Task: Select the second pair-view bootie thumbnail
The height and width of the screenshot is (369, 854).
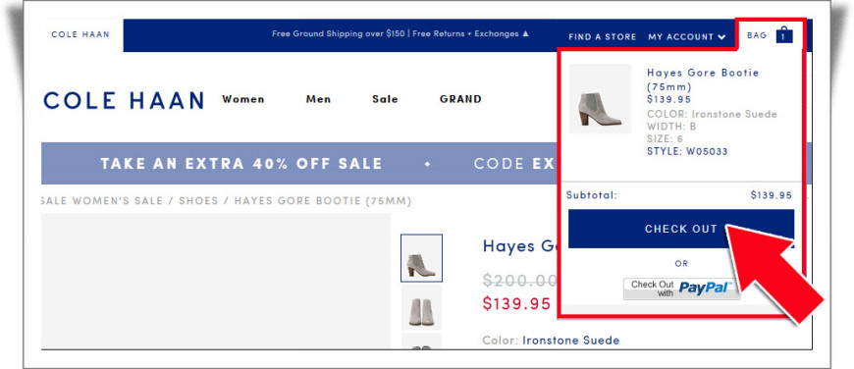Action: point(421,307)
